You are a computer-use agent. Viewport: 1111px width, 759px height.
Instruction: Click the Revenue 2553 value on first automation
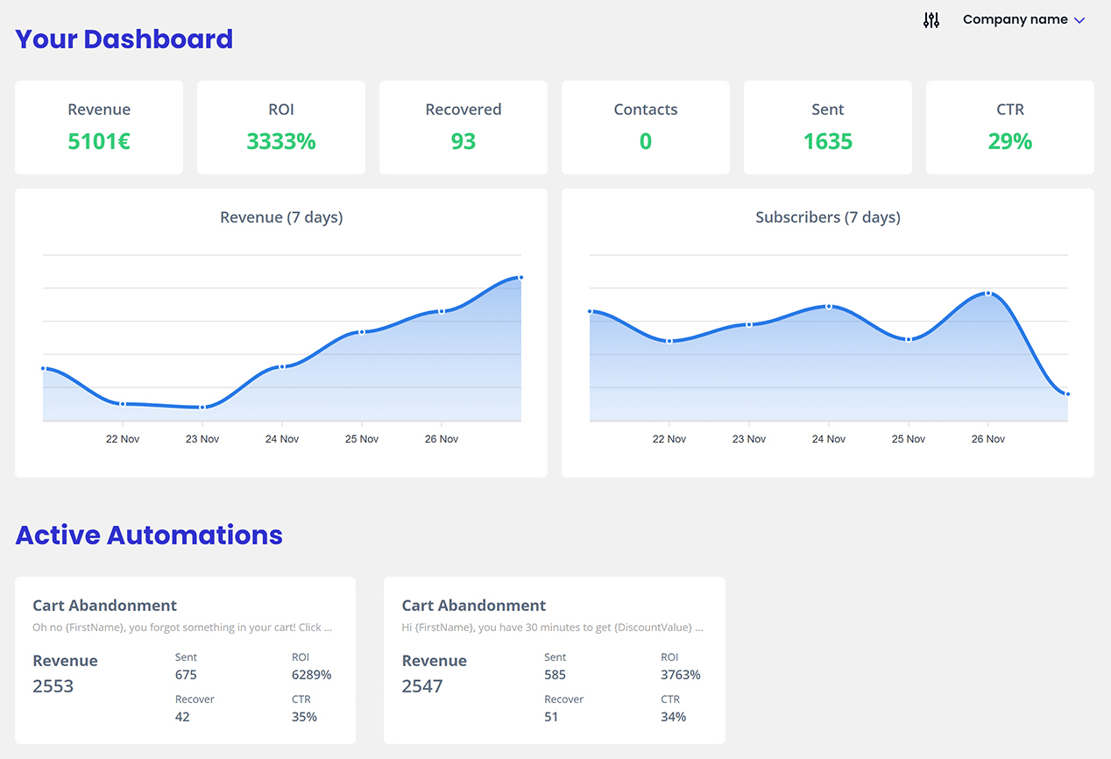pos(53,686)
